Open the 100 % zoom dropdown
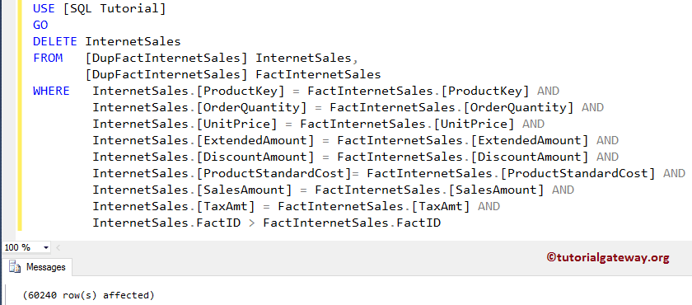Viewport: 692px width, 305px height. pos(46,247)
